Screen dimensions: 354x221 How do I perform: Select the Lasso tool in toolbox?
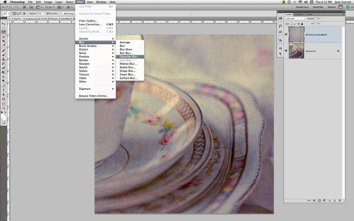(x=4, y=33)
